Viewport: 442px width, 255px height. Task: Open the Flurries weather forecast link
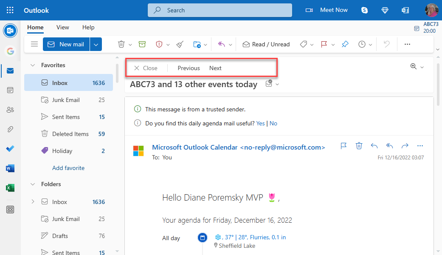251,237
